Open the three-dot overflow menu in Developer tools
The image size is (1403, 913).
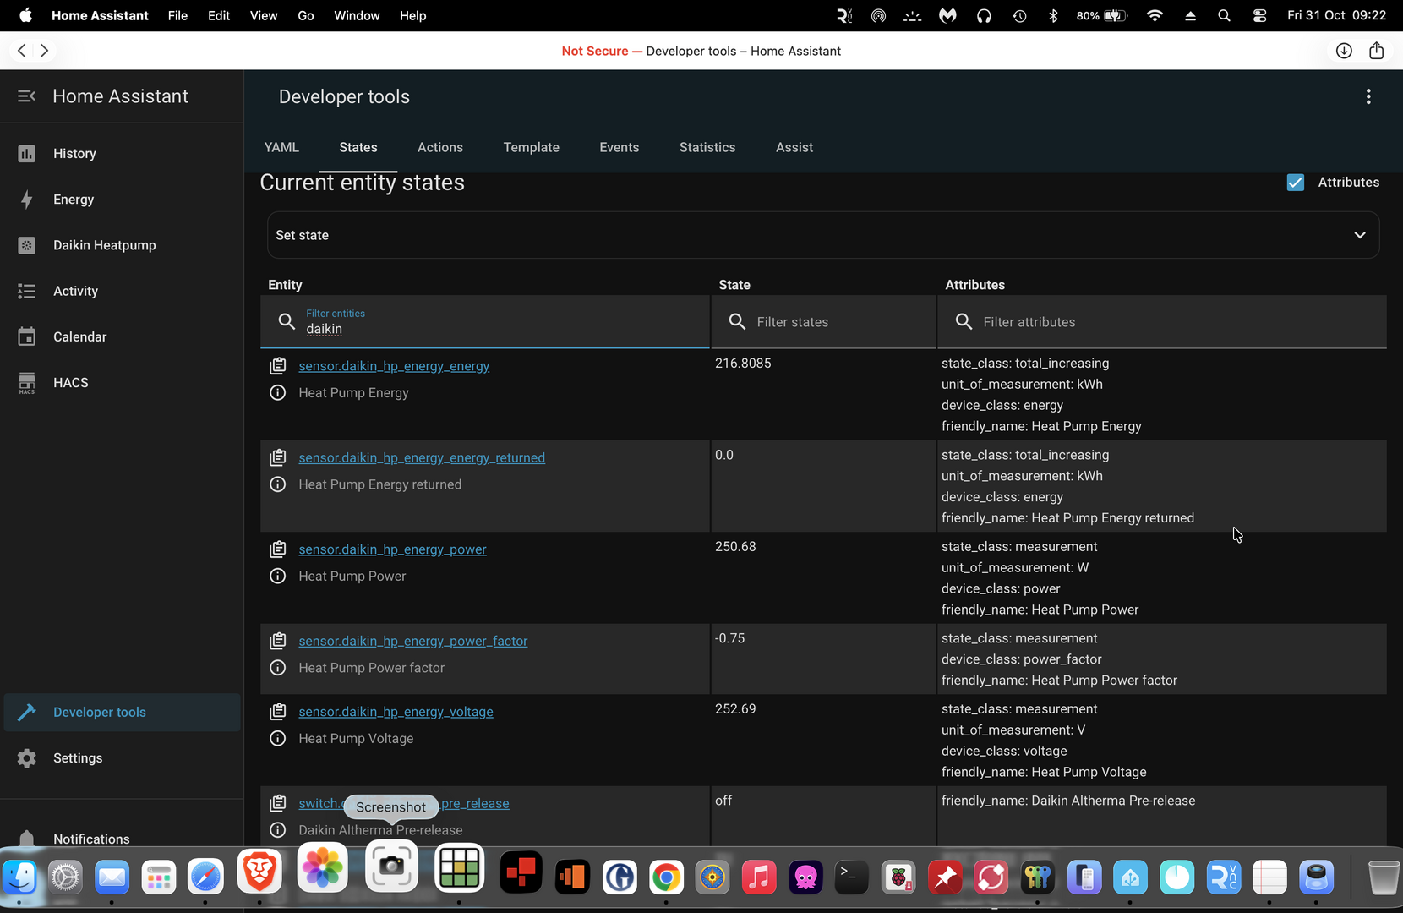[x=1368, y=97]
